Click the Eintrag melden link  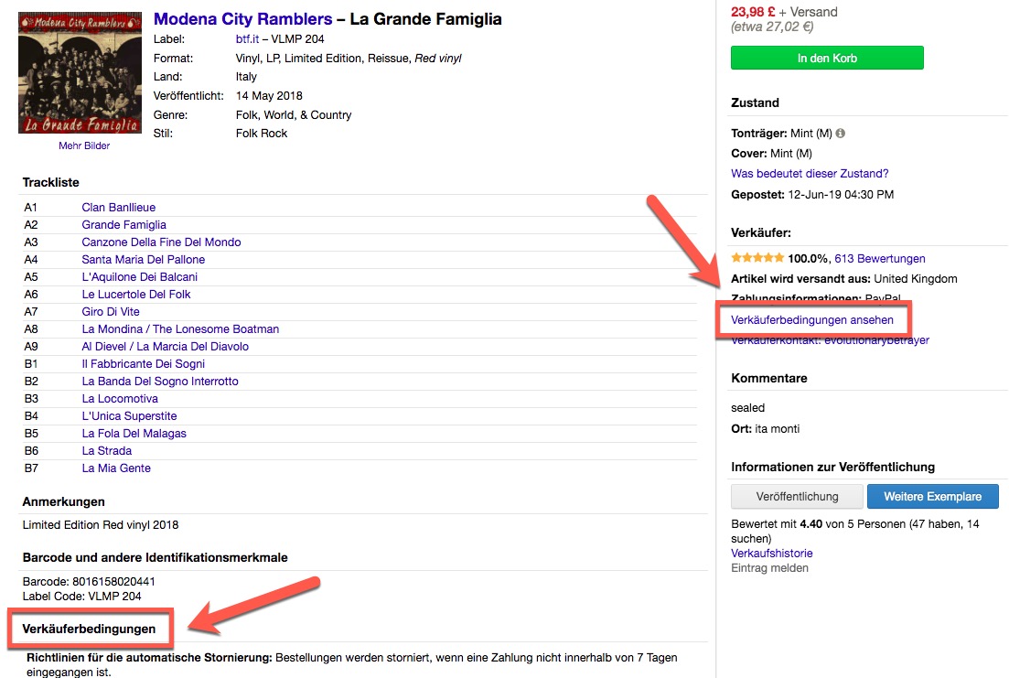[769, 568]
